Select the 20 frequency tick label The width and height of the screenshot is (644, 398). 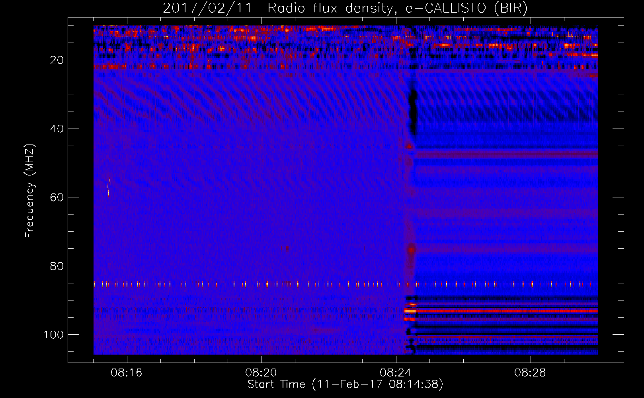(57, 60)
